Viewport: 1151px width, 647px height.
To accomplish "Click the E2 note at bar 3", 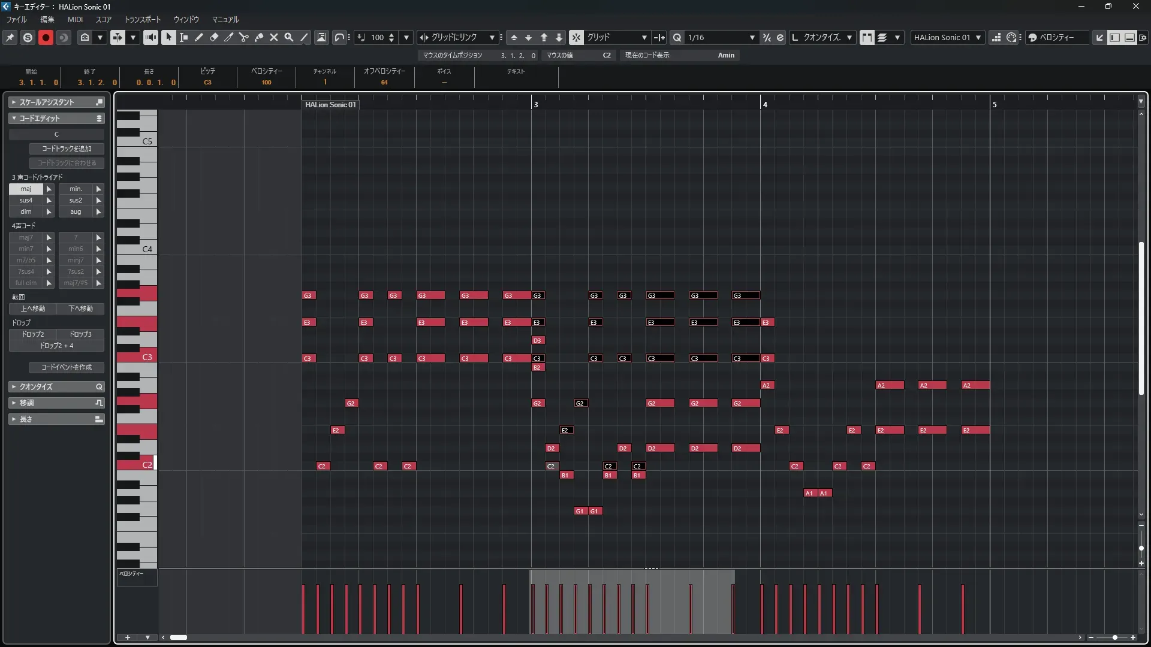I will pyautogui.click(x=567, y=430).
